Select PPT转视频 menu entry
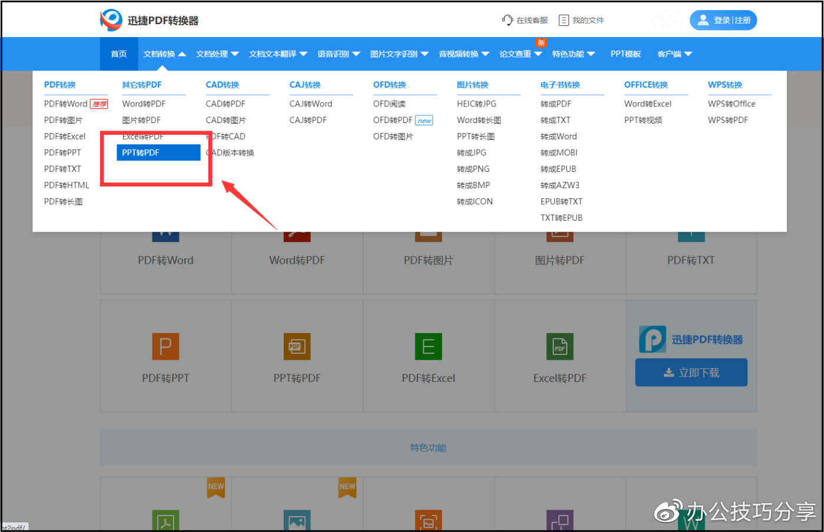 [x=643, y=120]
